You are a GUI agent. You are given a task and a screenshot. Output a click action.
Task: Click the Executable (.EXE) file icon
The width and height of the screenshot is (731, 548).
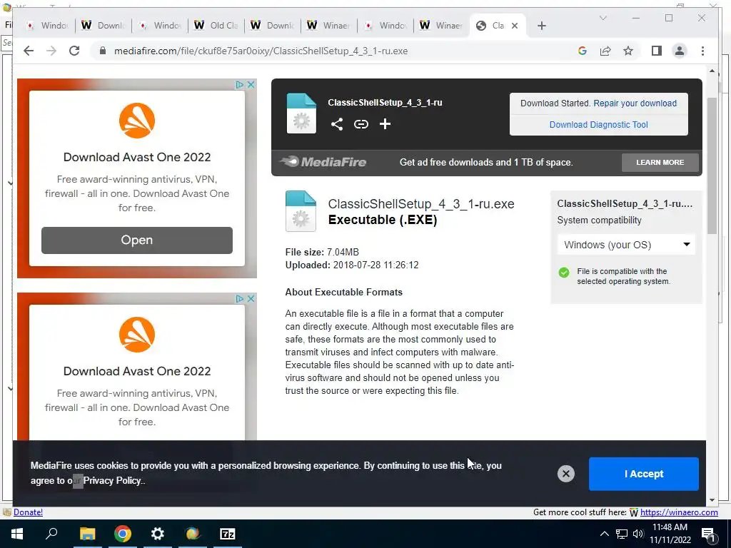click(x=301, y=211)
